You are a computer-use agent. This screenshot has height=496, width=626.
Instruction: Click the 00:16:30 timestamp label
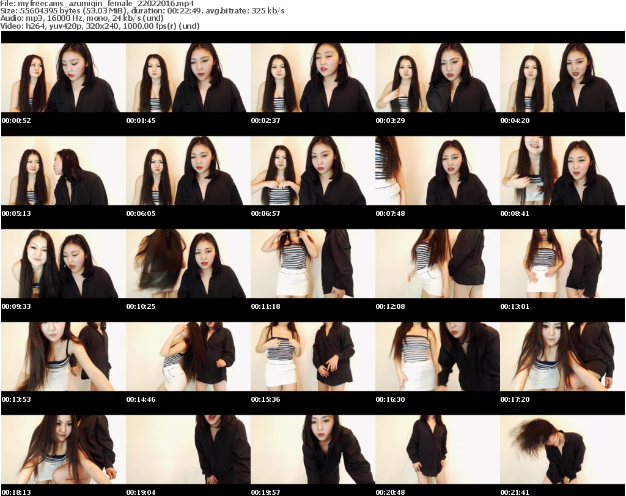tap(390, 399)
